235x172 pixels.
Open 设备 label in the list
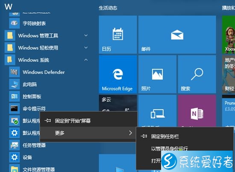27,157
